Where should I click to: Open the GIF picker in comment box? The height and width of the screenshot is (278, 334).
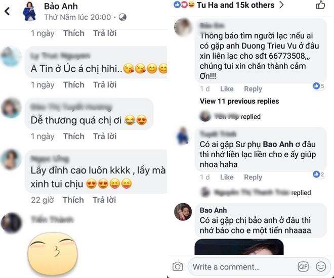tap(303, 266)
